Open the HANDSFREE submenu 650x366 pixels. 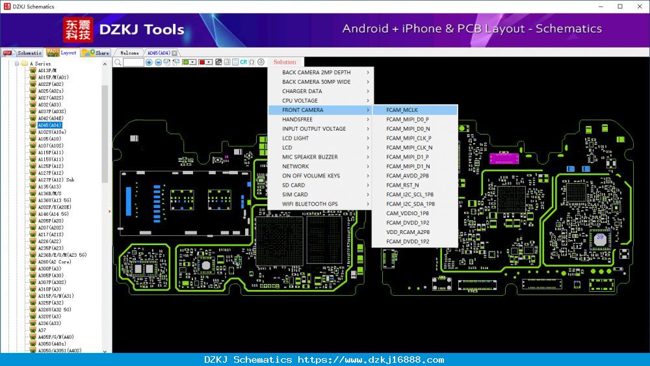[320, 120]
